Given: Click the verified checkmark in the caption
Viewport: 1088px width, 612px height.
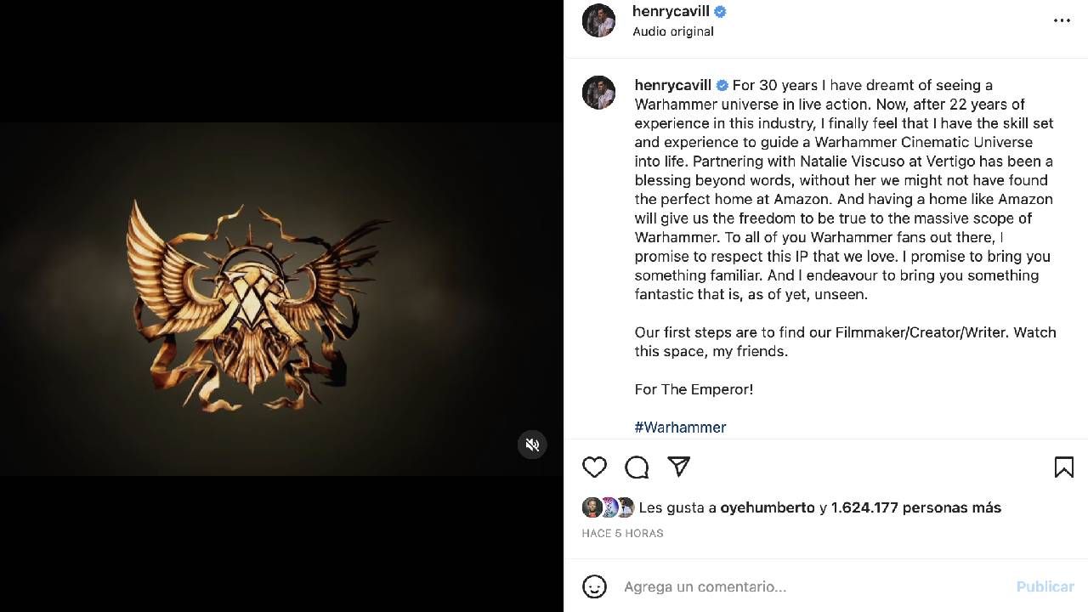Looking at the screenshot, I should tap(721, 85).
